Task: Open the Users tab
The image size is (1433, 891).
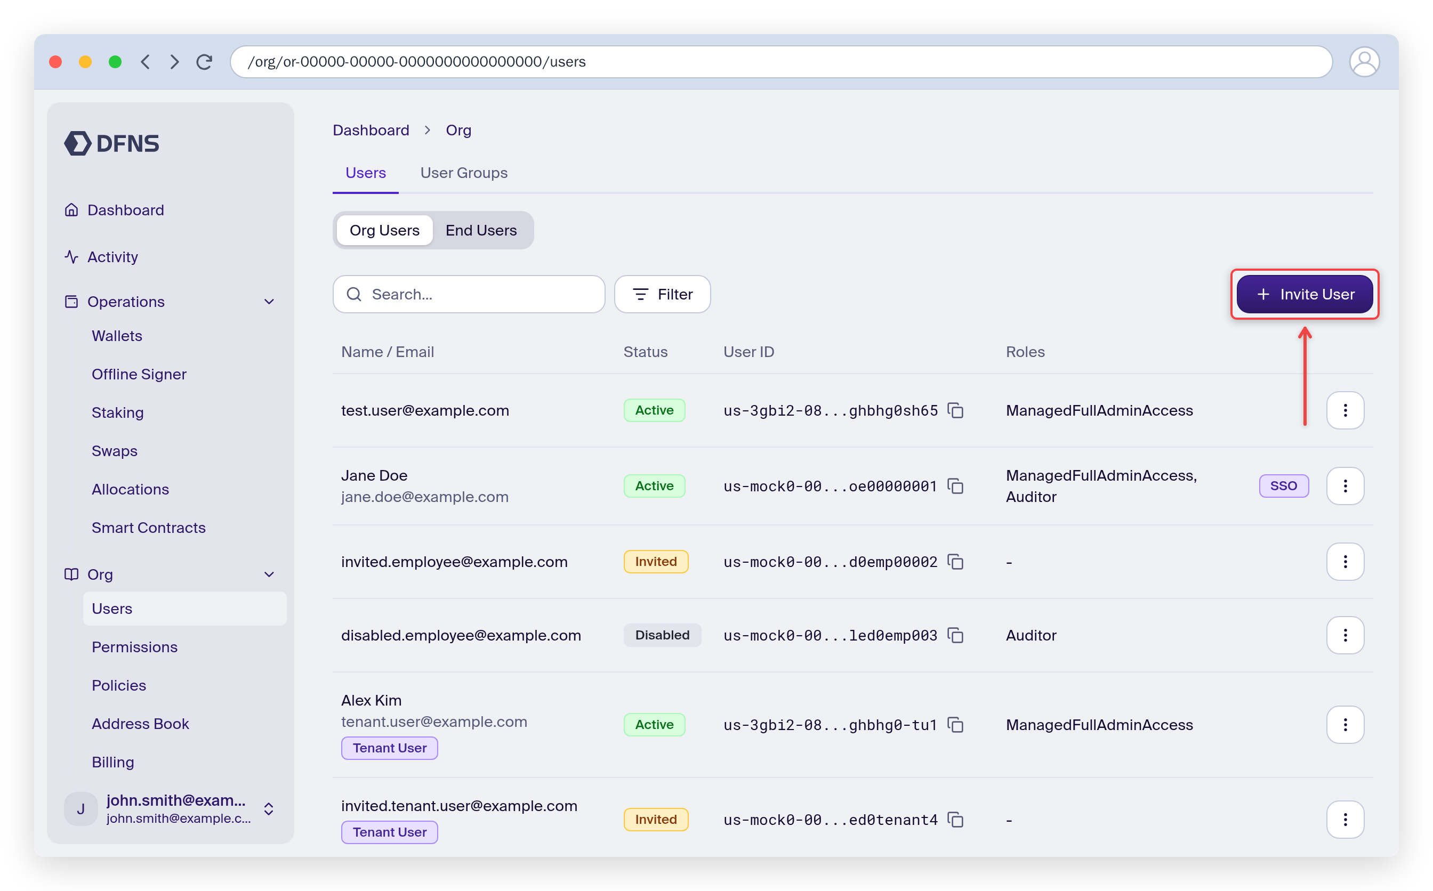Action: click(x=366, y=173)
